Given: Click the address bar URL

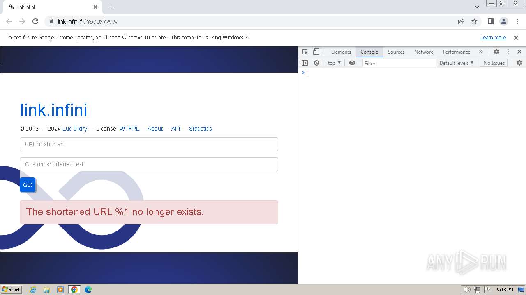Looking at the screenshot, I should (x=88, y=21).
